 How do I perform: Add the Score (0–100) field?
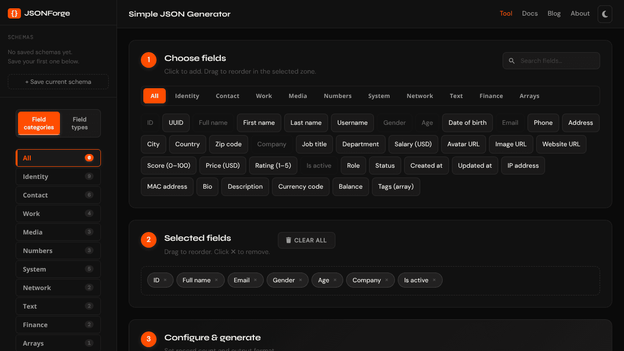169,166
